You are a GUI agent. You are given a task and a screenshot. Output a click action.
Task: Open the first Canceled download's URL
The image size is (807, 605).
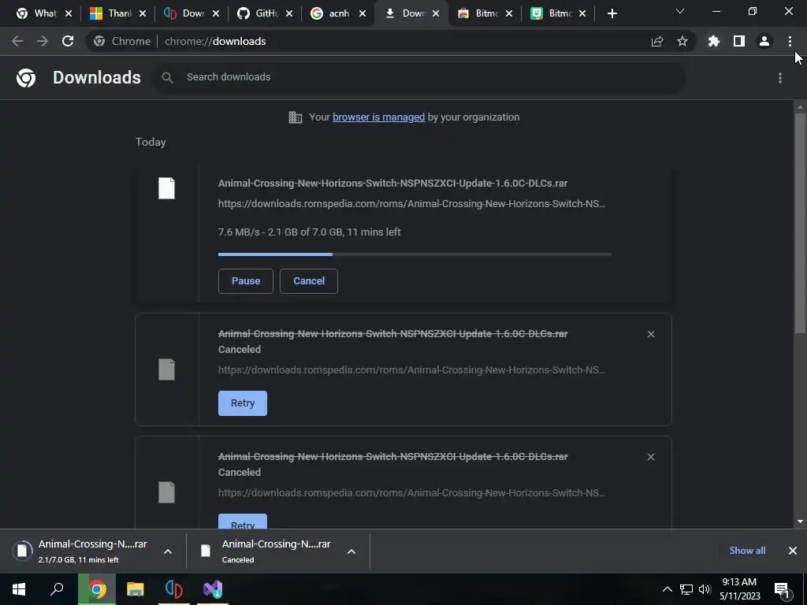point(411,370)
